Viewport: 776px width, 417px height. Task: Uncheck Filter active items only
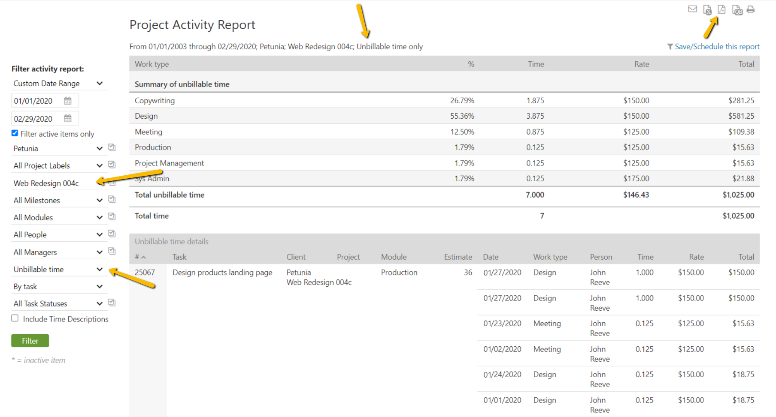(15, 133)
